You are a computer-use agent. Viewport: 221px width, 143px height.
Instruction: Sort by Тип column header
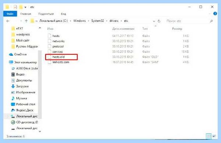[145, 29]
